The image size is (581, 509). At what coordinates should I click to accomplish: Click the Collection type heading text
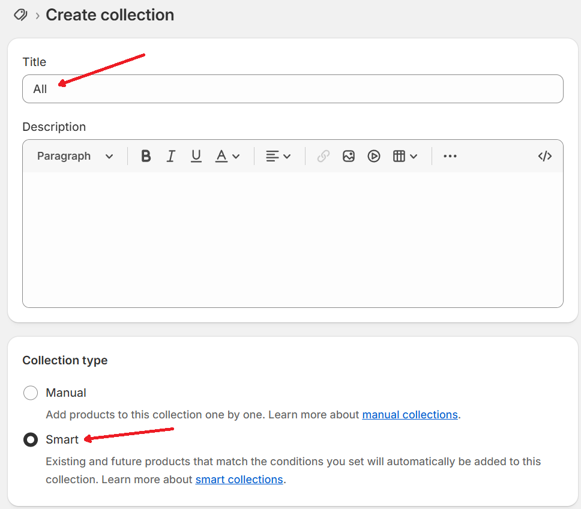tap(65, 360)
